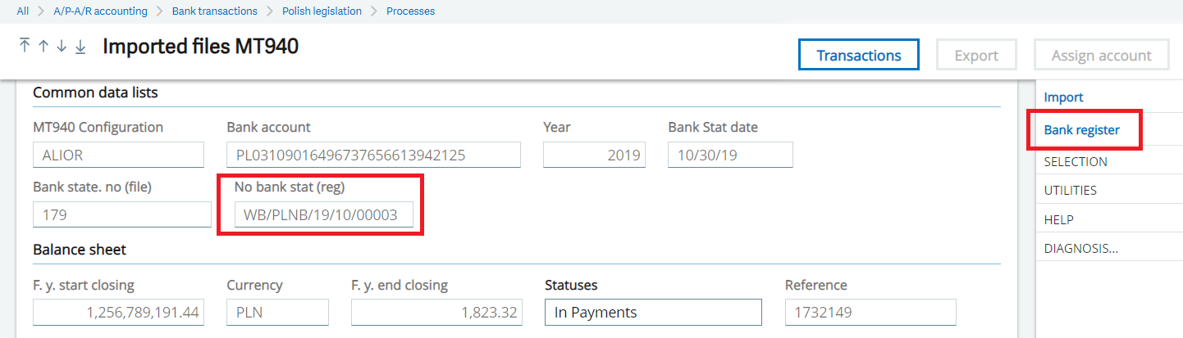Go to next record down arrow

coord(62,47)
